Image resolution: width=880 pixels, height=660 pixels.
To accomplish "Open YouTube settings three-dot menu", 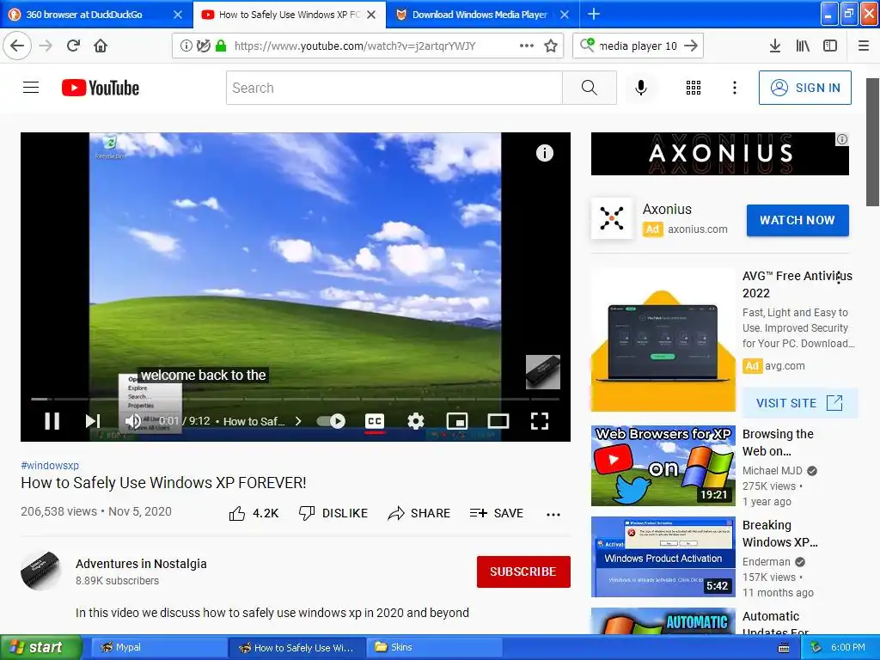I will pyautogui.click(x=734, y=88).
